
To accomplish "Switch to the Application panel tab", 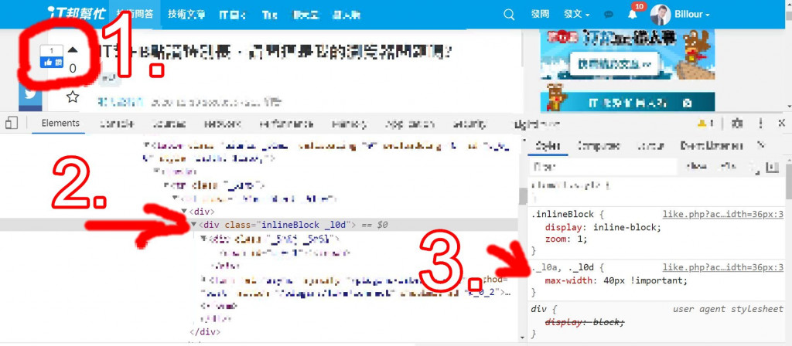I will (410, 124).
